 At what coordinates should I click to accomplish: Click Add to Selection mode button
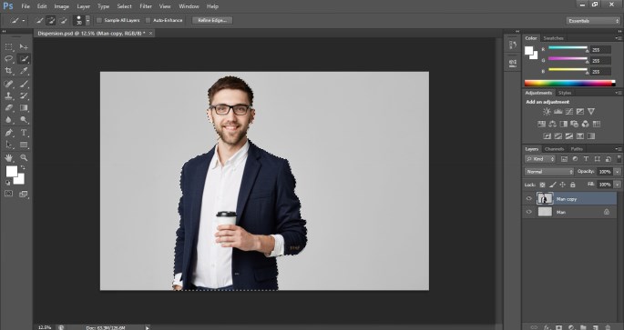pos(50,21)
